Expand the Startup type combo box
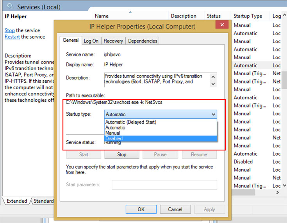This screenshot has width=287, height=223. tap(160, 115)
